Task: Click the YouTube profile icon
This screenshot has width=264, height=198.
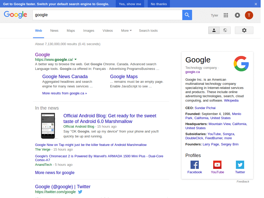Action: (217, 165)
